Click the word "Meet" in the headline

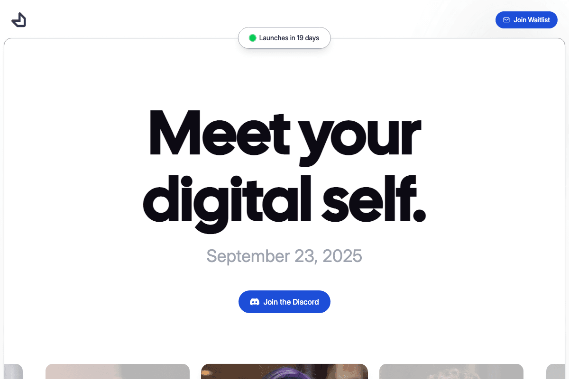pyautogui.click(x=219, y=133)
